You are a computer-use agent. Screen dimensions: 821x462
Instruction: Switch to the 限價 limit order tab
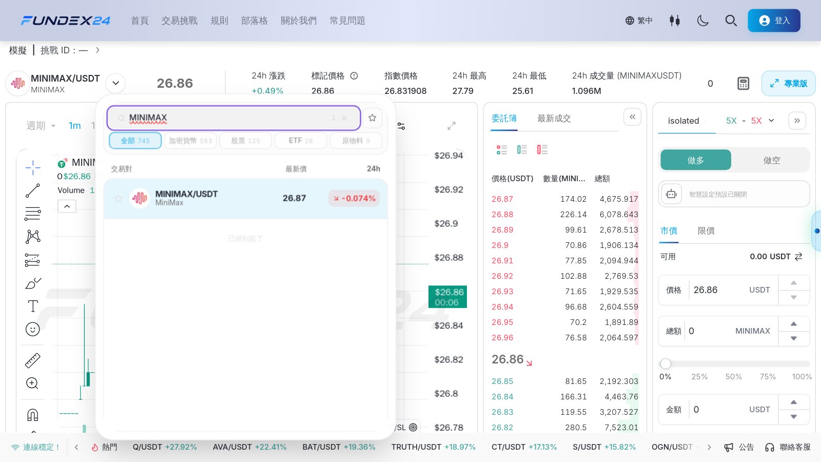(706, 231)
